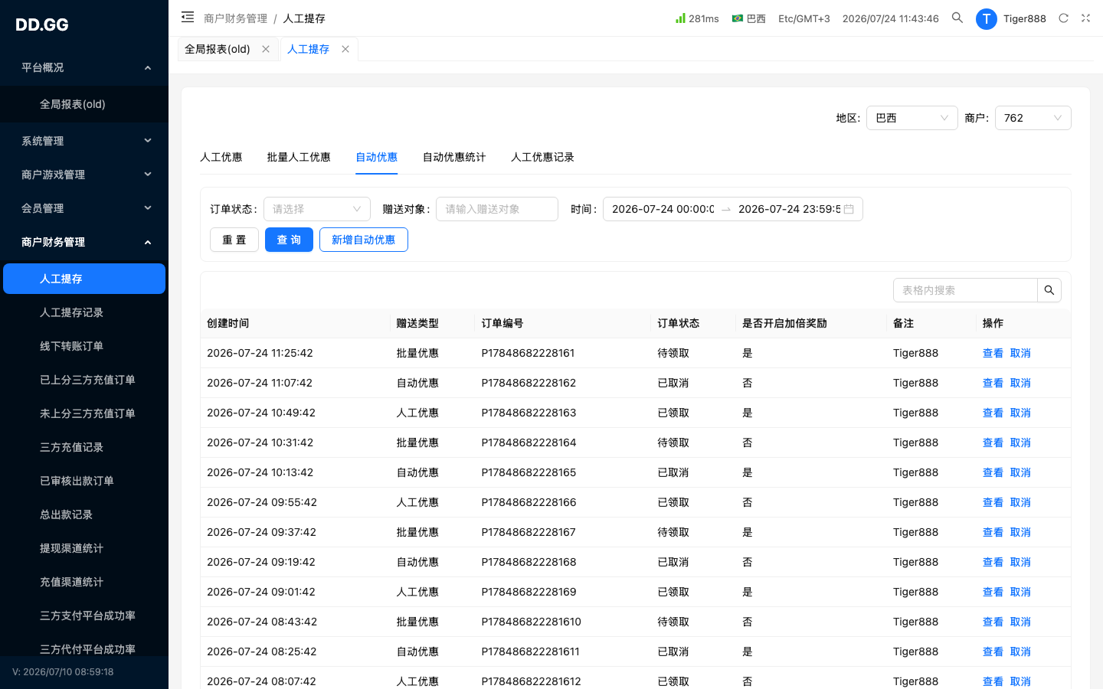
Task: Click 取消 for order P17848682228164
Action: 1020,442
